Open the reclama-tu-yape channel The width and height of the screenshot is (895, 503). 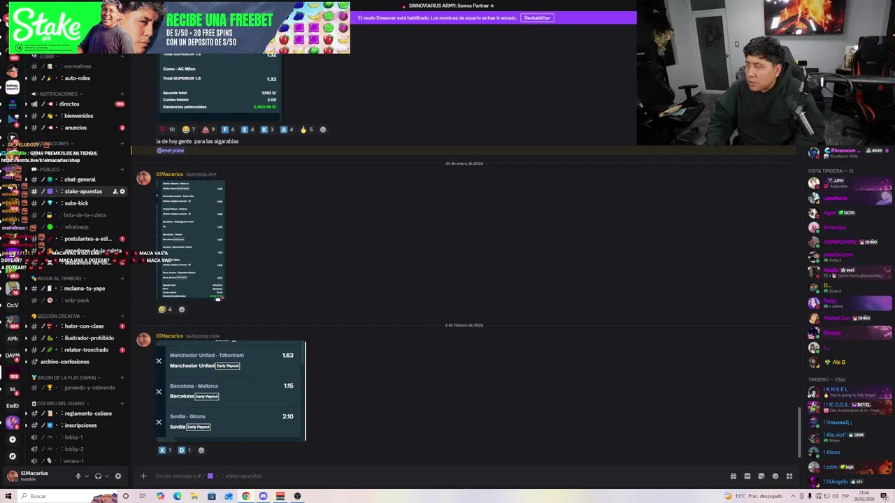click(x=77, y=289)
